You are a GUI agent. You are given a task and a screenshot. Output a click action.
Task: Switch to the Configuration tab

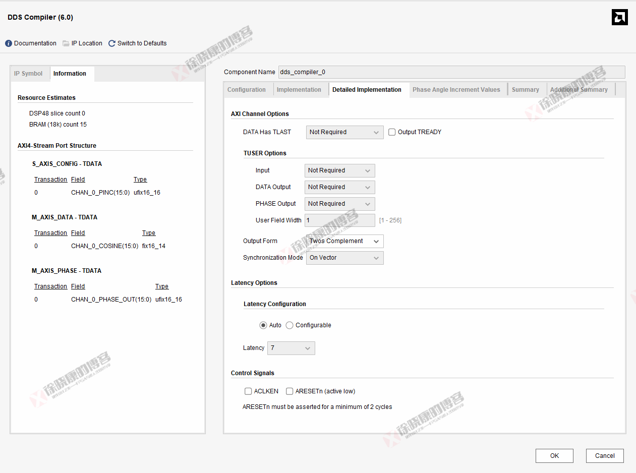(x=247, y=90)
